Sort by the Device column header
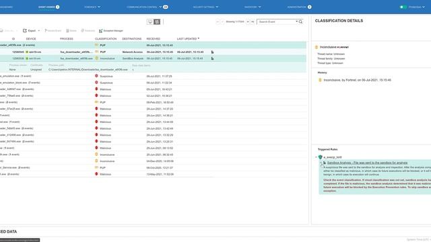The width and height of the screenshot is (431, 242). (31, 39)
